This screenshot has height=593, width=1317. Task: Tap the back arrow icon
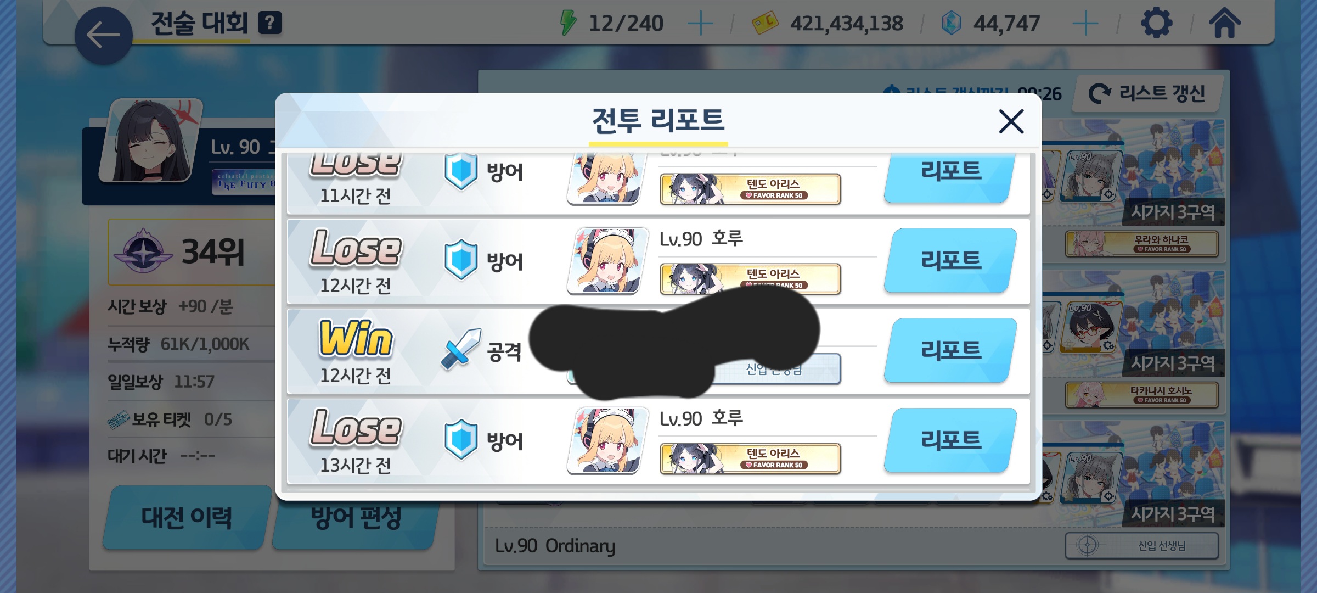[103, 36]
